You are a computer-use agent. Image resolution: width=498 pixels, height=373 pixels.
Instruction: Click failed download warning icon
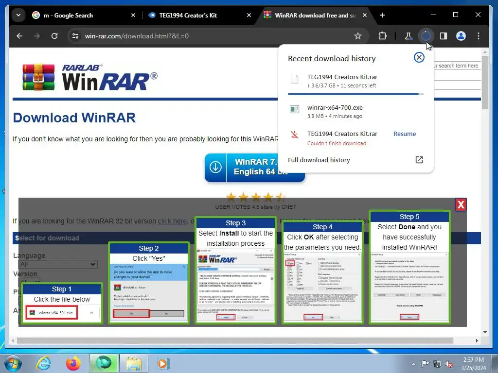294,135
